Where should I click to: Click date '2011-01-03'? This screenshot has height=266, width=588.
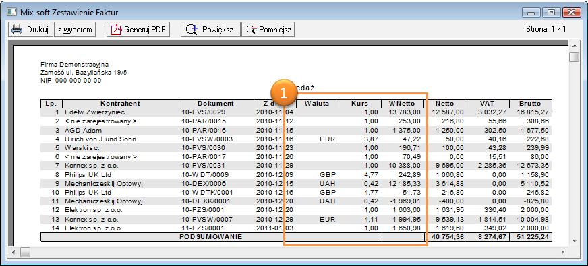coord(274,228)
